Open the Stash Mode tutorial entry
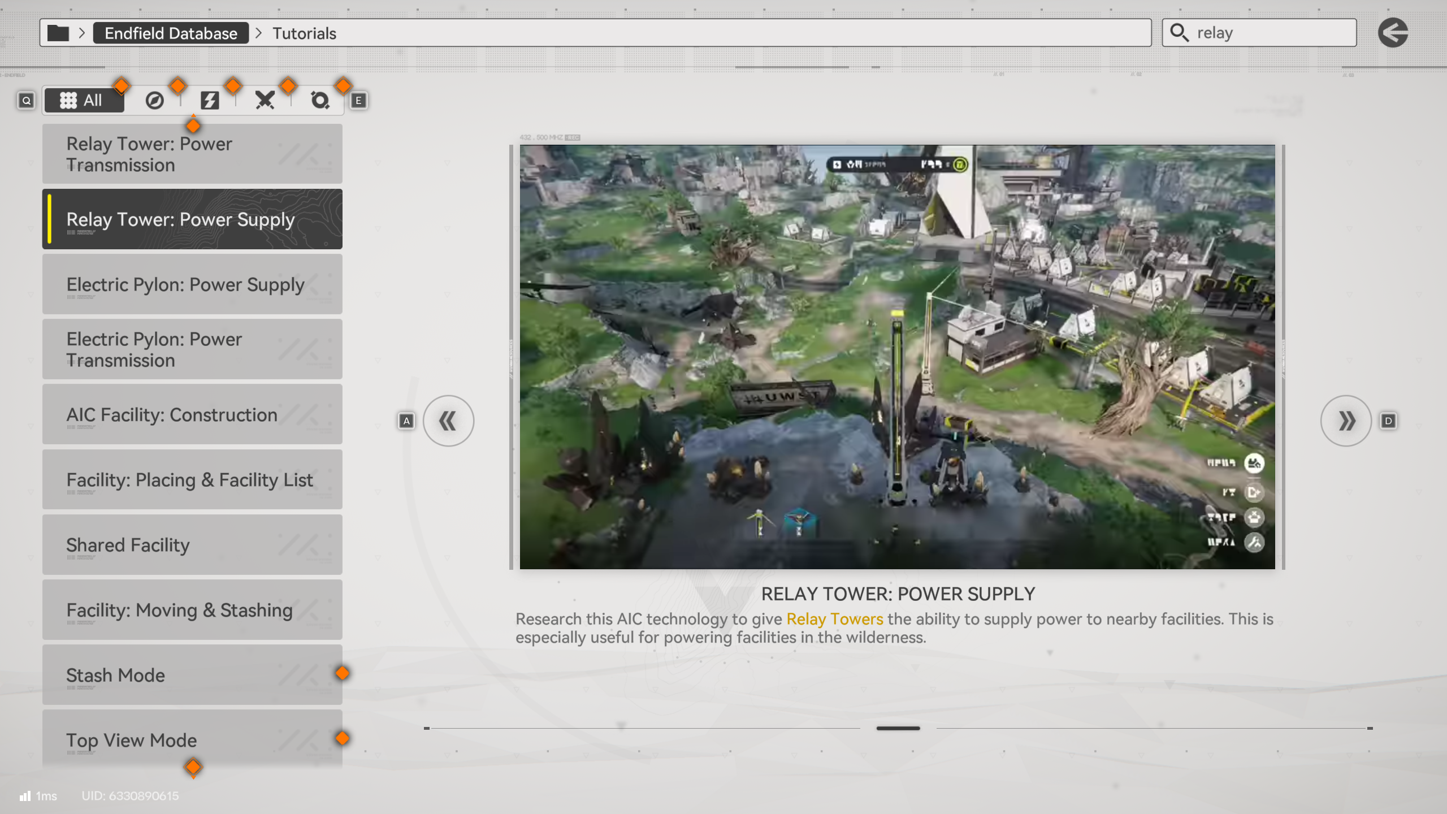The height and width of the screenshot is (814, 1447). (x=192, y=675)
